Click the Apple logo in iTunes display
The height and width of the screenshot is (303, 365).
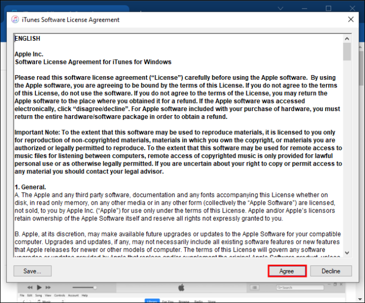181,288
